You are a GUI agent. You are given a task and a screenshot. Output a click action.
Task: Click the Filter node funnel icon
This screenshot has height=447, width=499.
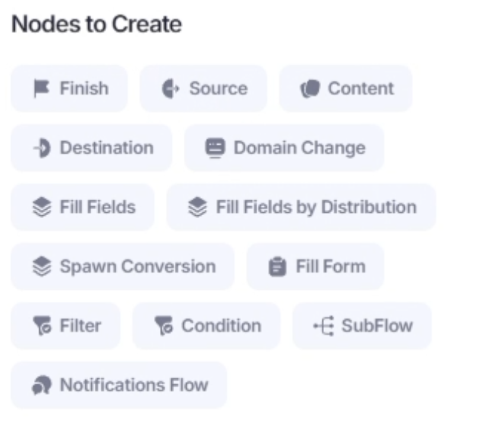pos(41,325)
